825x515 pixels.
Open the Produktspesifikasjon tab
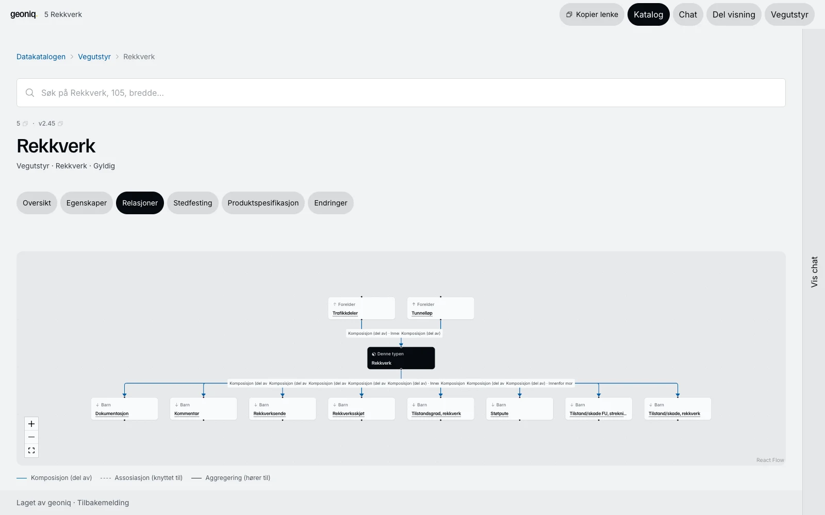tap(263, 203)
